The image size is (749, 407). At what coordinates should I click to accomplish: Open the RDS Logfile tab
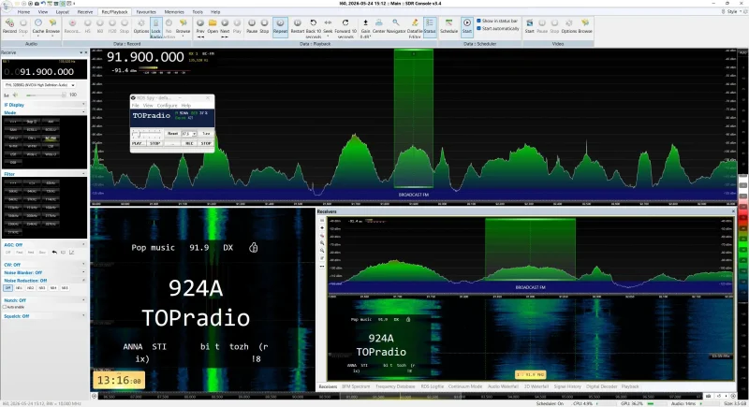point(433,386)
